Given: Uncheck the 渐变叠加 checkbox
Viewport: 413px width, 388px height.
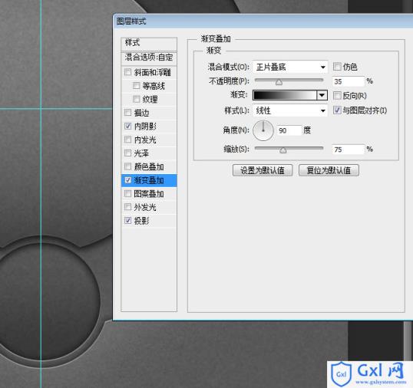Looking at the screenshot, I should pyautogui.click(x=127, y=180).
